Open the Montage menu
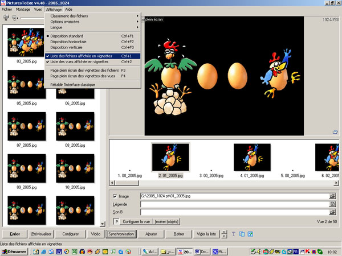Viewport: 342px width, 256px height. click(x=23, y=9)
